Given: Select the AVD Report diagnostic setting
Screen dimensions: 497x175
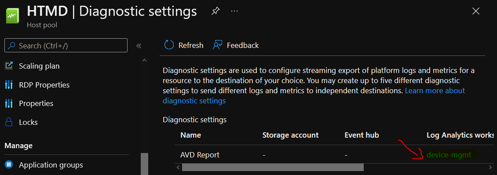Looking at the screenshot, I should [x=200, y=155].
